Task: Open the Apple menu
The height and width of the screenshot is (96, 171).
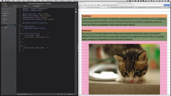Action: (x=2, y=1)
